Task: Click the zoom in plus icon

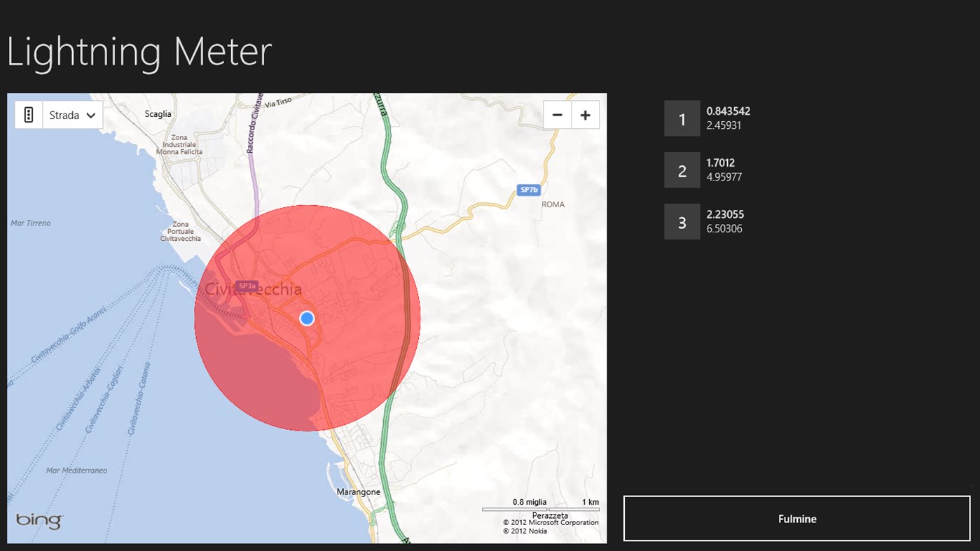Action: pyautogui.click(x=586, y=114)
